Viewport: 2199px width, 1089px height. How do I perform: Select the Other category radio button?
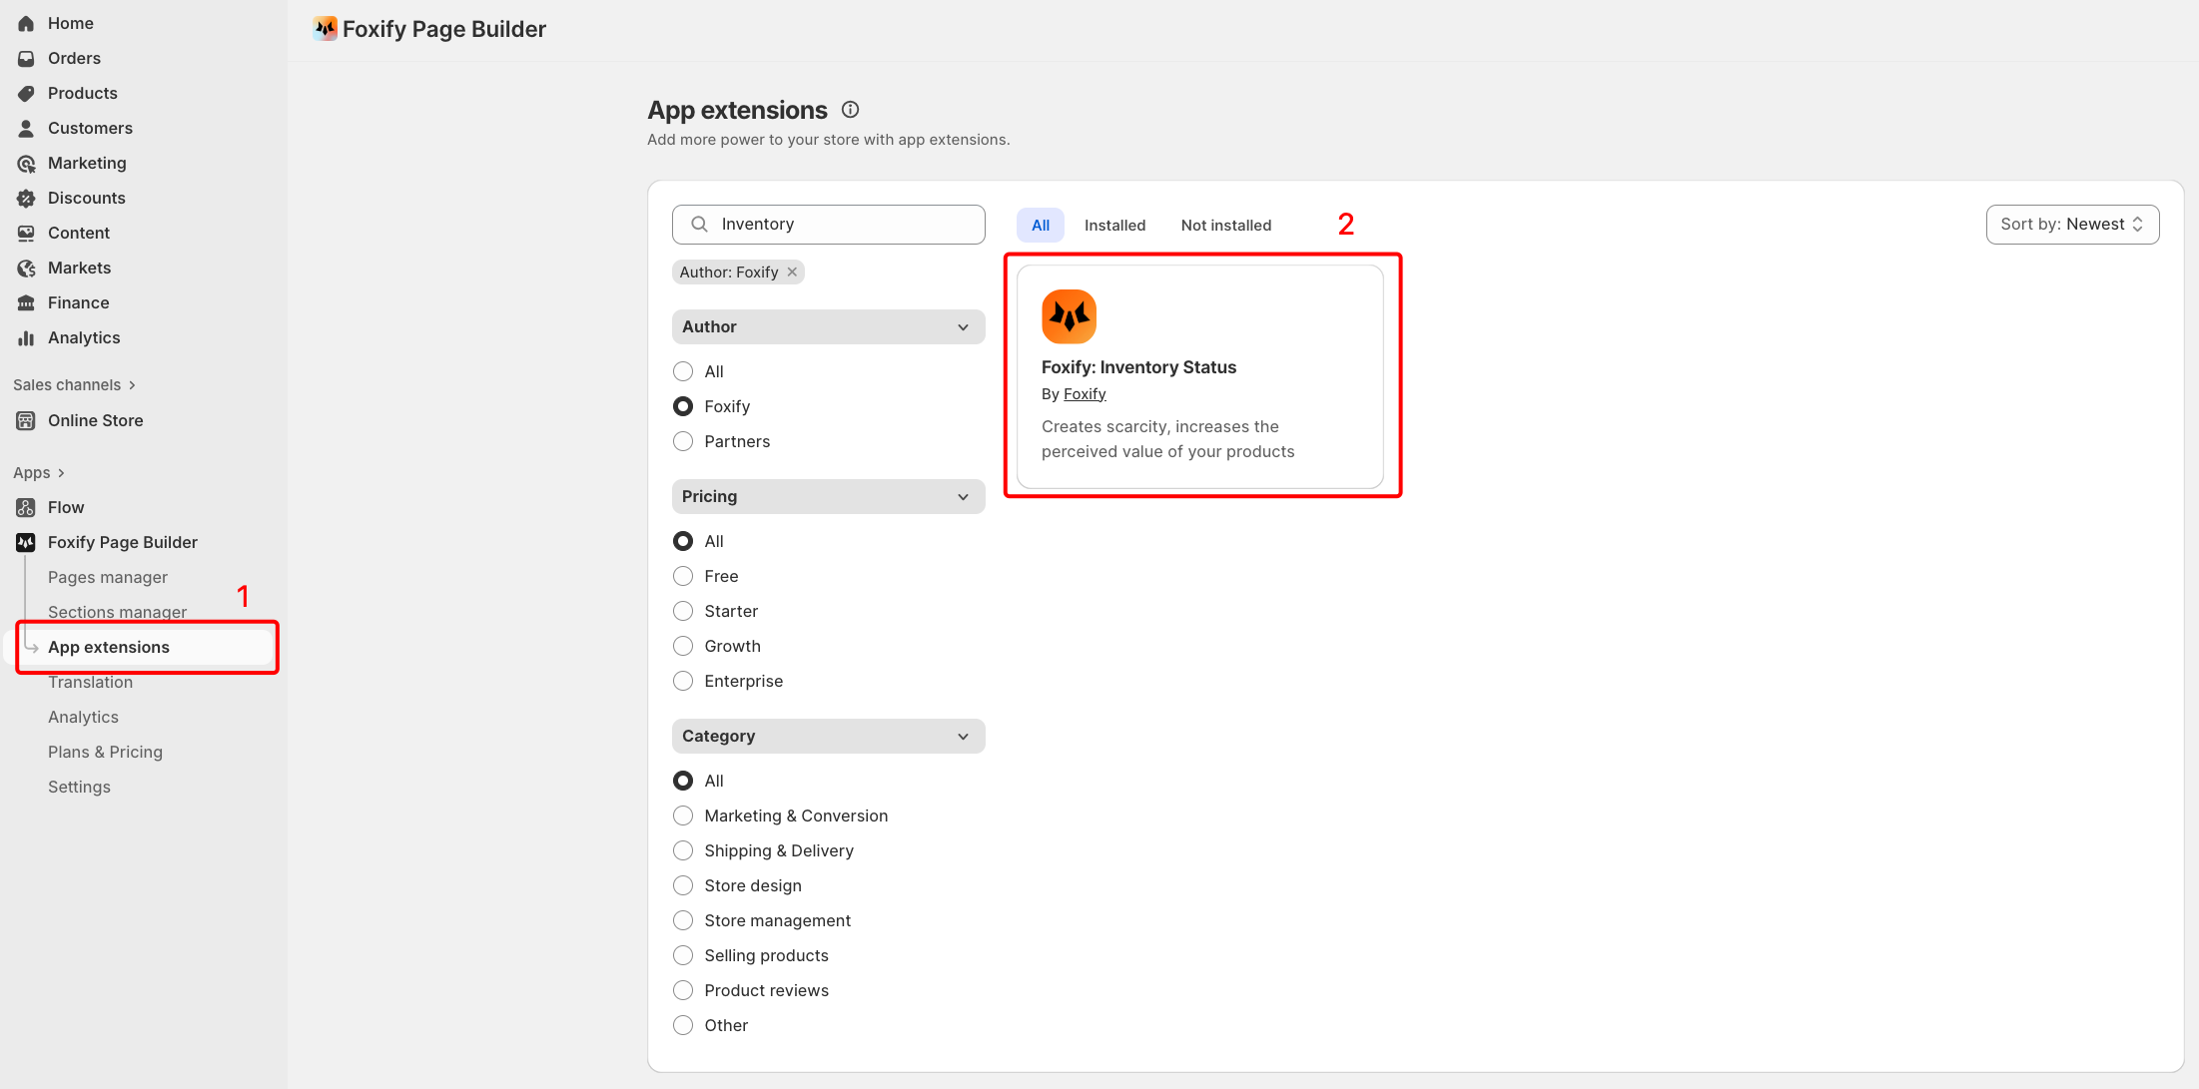[x=683, y=1025]
